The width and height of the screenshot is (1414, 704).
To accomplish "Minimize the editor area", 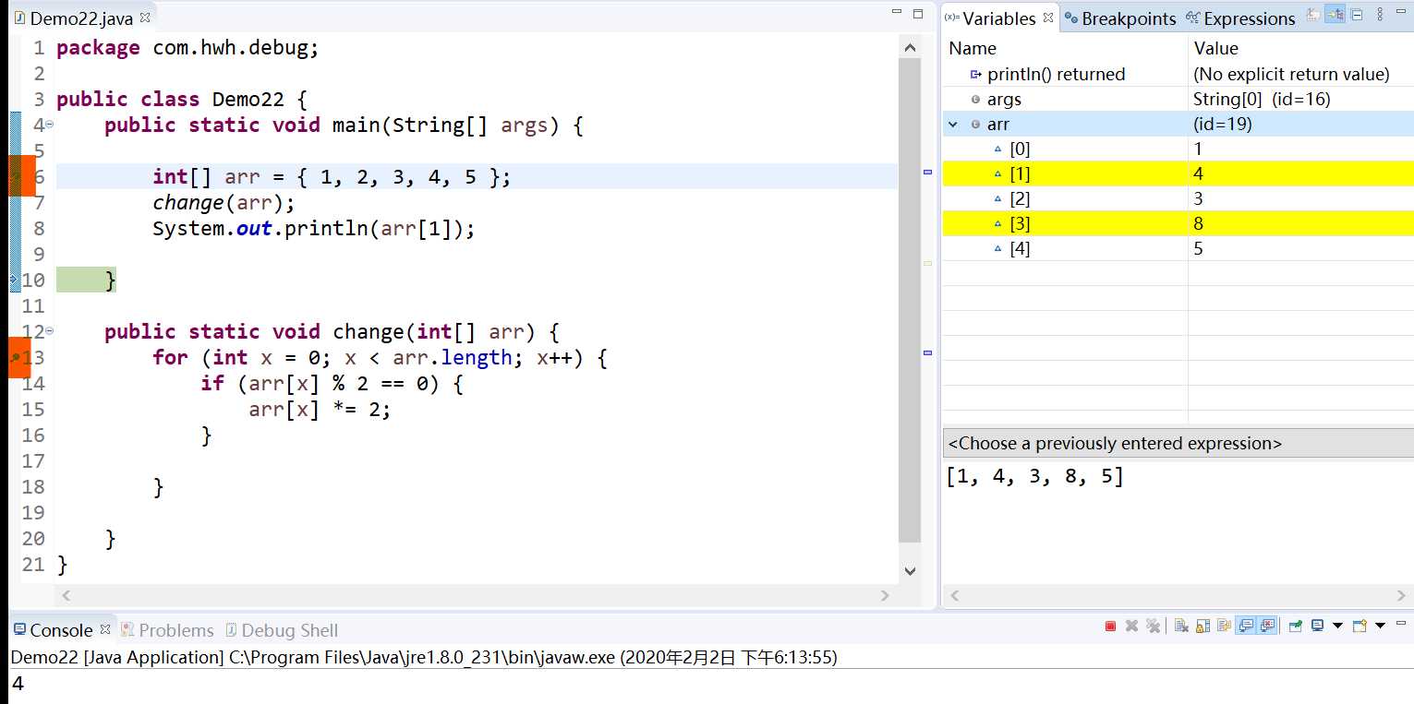I will (897, 13).
